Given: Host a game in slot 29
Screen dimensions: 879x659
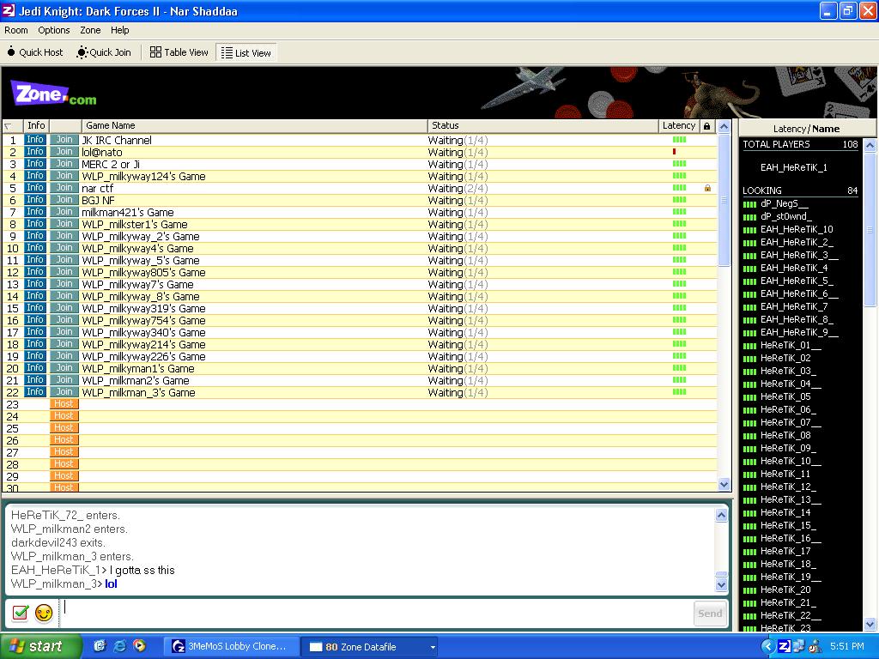Looking at the screenshot, I should [64, 475].
